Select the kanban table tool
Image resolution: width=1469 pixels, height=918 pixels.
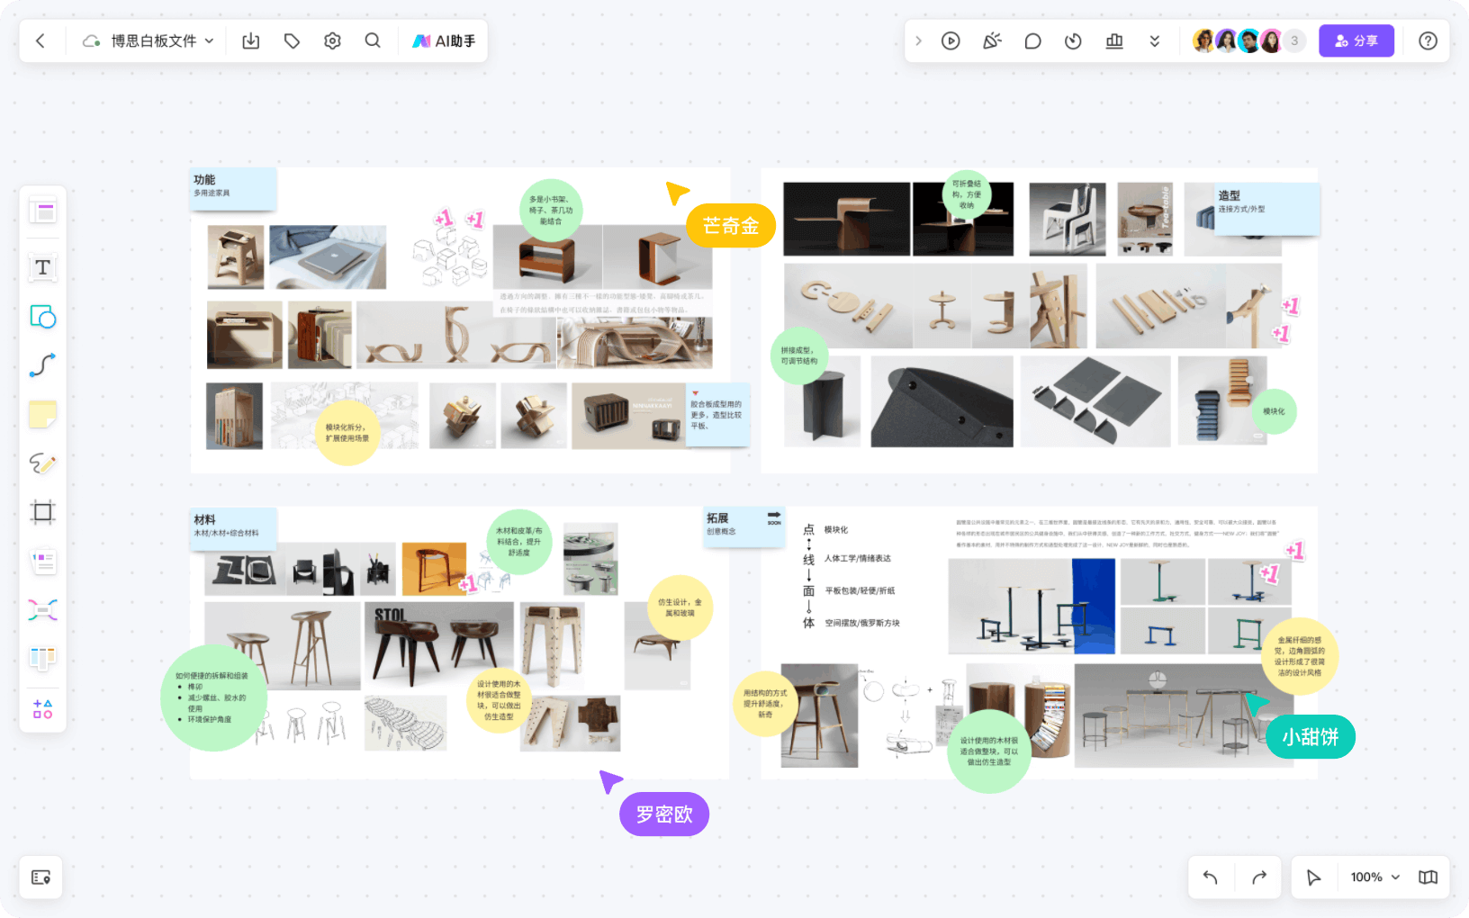pyautogui.click(x=42, y=659)
